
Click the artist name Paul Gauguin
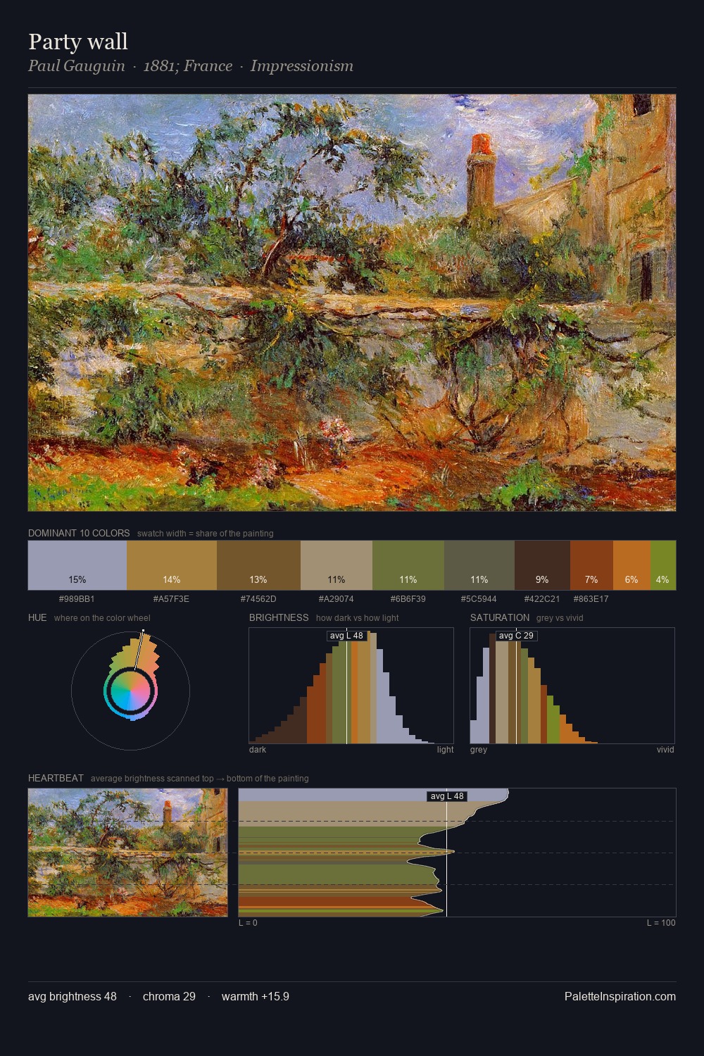(x=77, y=66)
